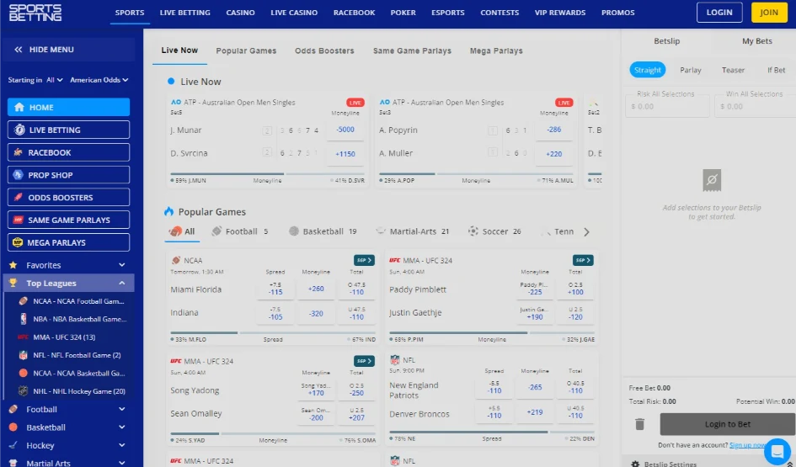Select the If Bet bet type
The height and width of the screenshot is (467, 796).
[776, 70]
